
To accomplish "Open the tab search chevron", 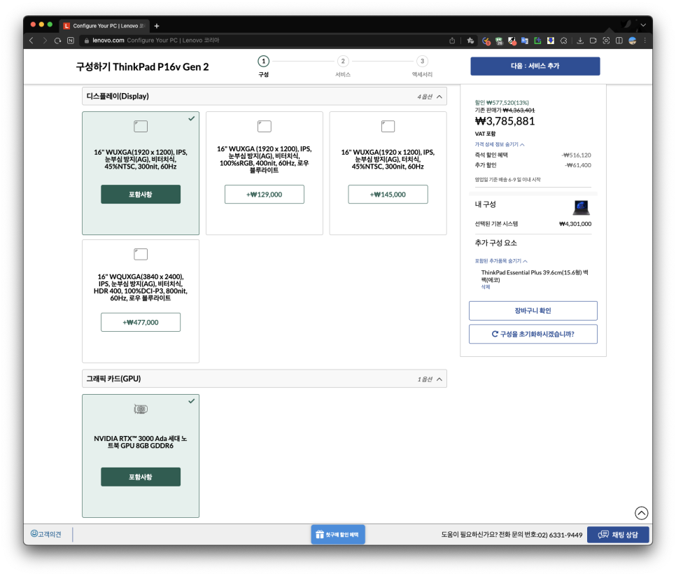I will tap(643, 25).
